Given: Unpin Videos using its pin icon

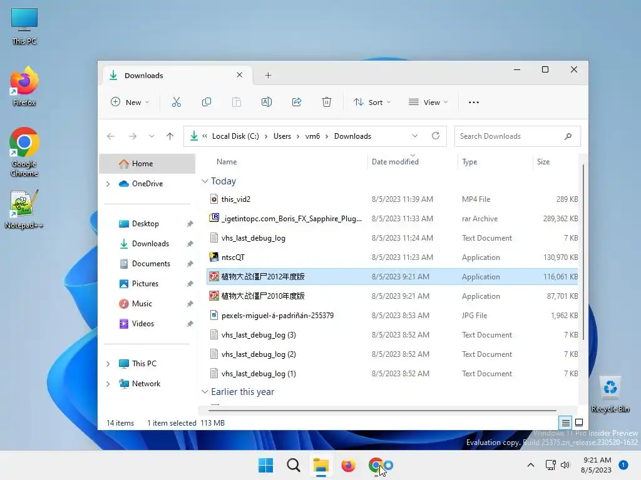Looking at the screenshot, I should pyautogui.click(x=190, y=324).
